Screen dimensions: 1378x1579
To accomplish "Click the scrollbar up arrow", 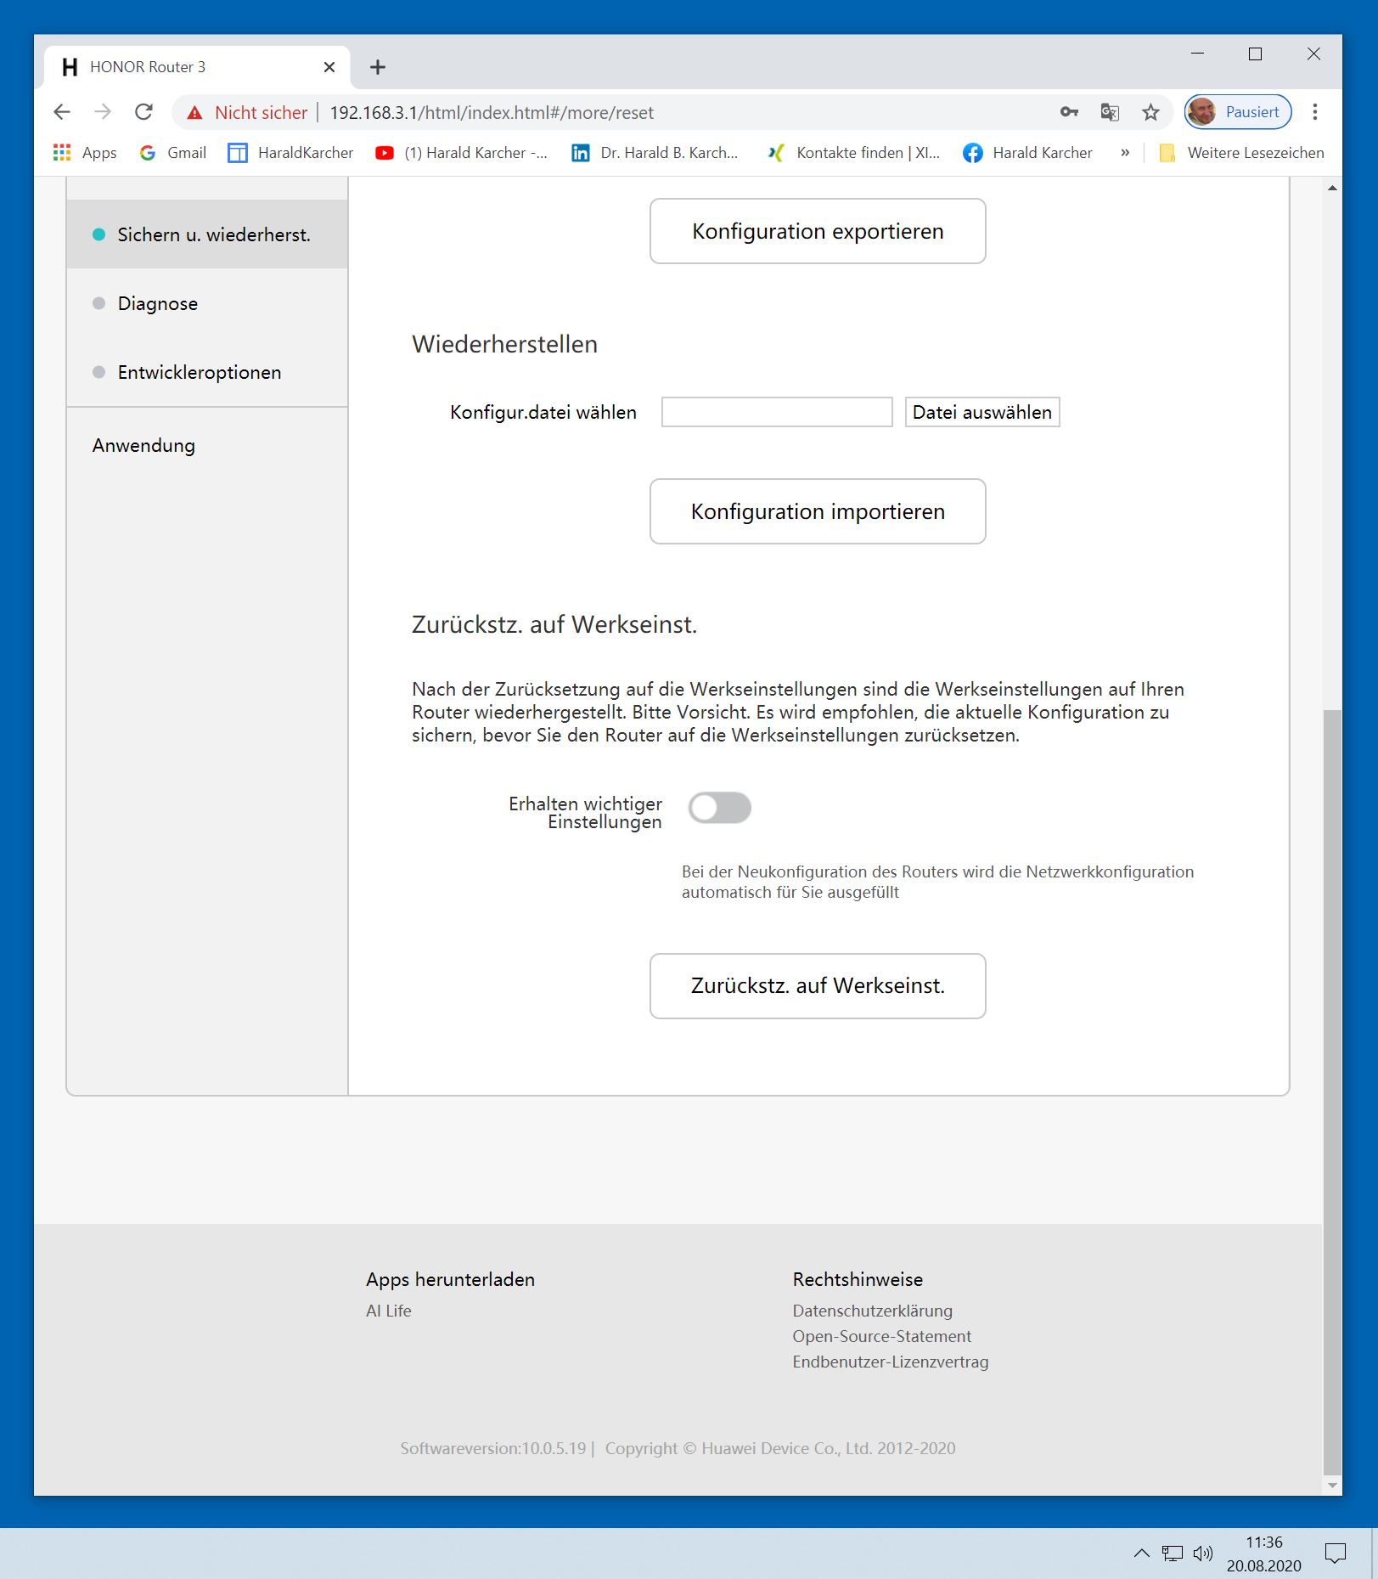I will [1332, 188].
